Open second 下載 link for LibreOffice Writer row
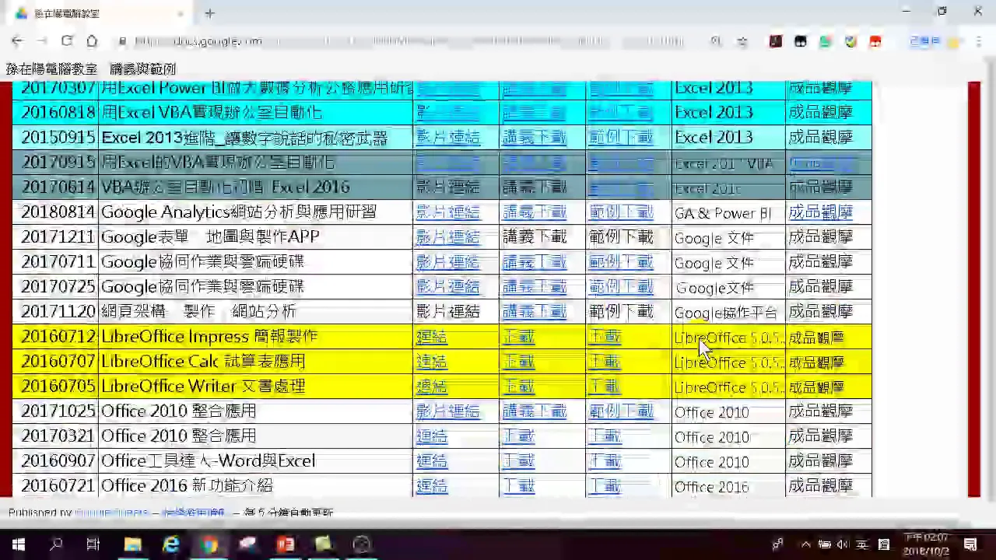996x560 pixels. [604, 387]
